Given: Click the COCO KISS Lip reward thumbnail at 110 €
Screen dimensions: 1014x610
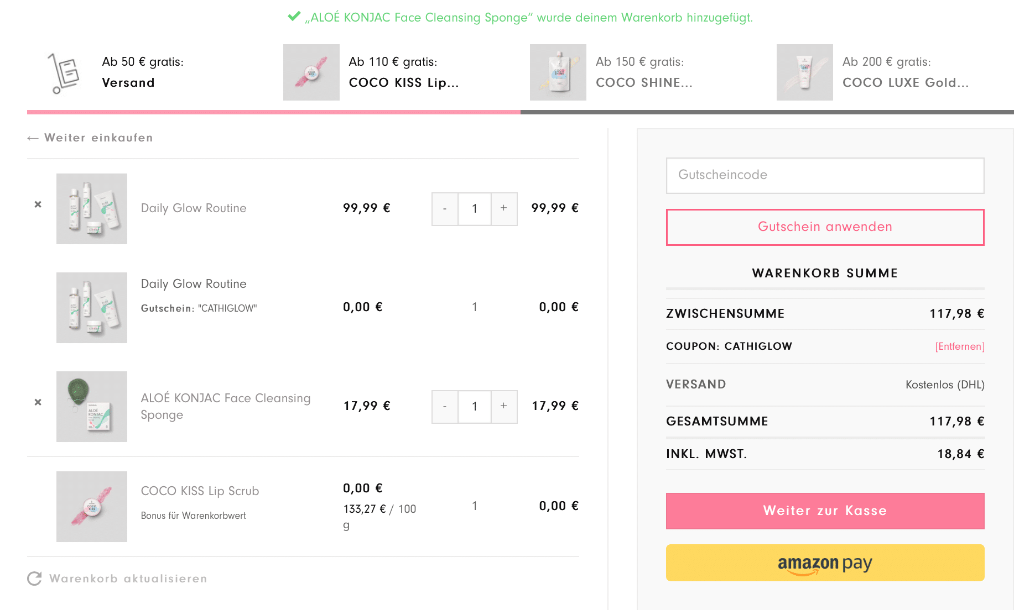Looking at the screenshot, I should (311, 72).
